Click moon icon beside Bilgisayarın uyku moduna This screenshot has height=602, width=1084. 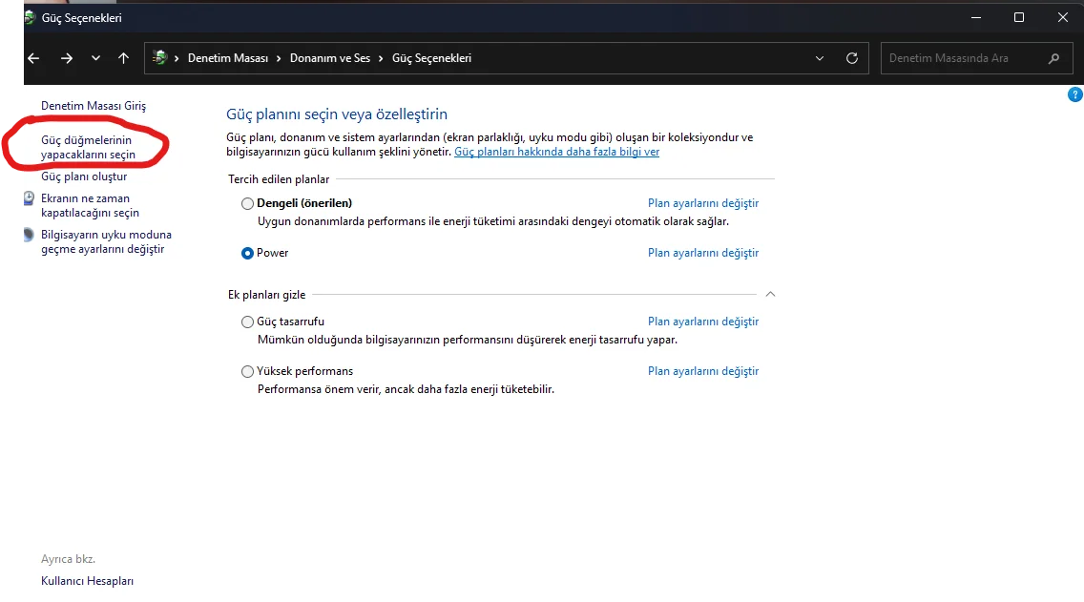point(29,235)
